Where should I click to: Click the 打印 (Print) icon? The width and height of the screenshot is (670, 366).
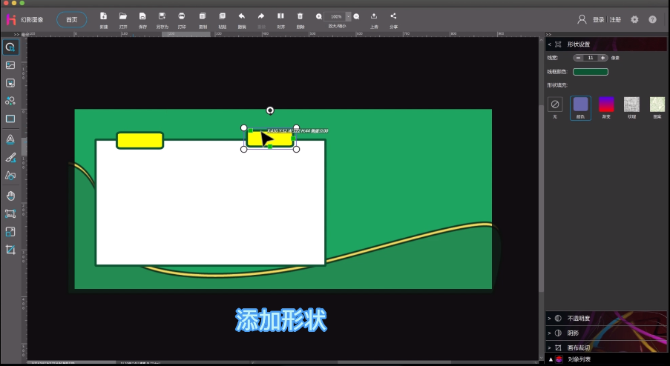coord(182,16)
